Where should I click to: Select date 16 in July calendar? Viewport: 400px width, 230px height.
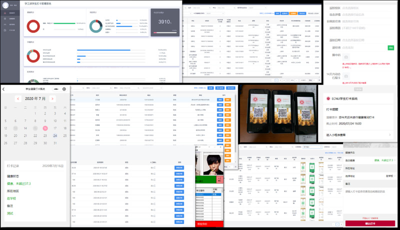click(45, 127)
